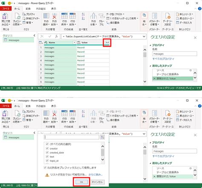Viewport: 202px width, 188px height.
Task: Click 詳細エディター in lower window ribbon
Action: (x=31, y=116)
